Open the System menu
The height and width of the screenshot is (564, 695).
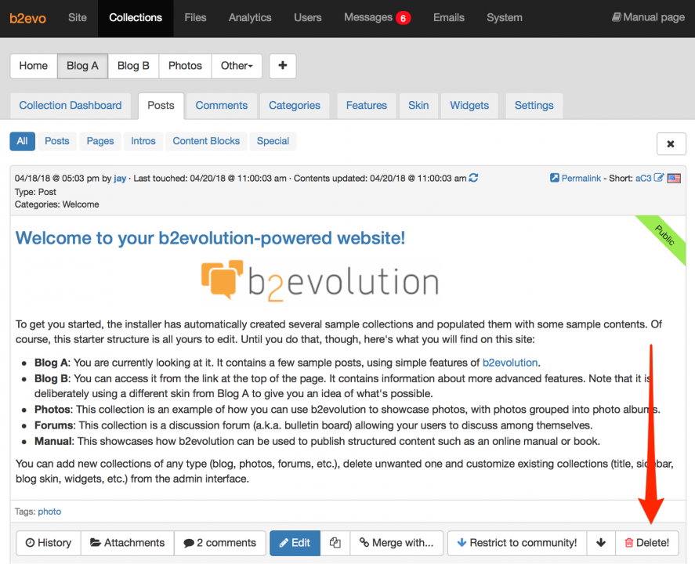(505, 18)
